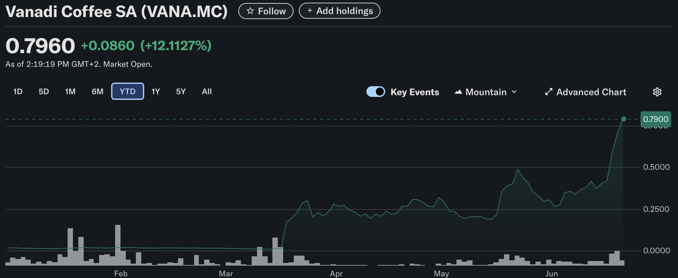Click the expand arrow icon beside Advanced Chart
The height and width of the screenshot is (278, 678).
(x=548, y=92)
